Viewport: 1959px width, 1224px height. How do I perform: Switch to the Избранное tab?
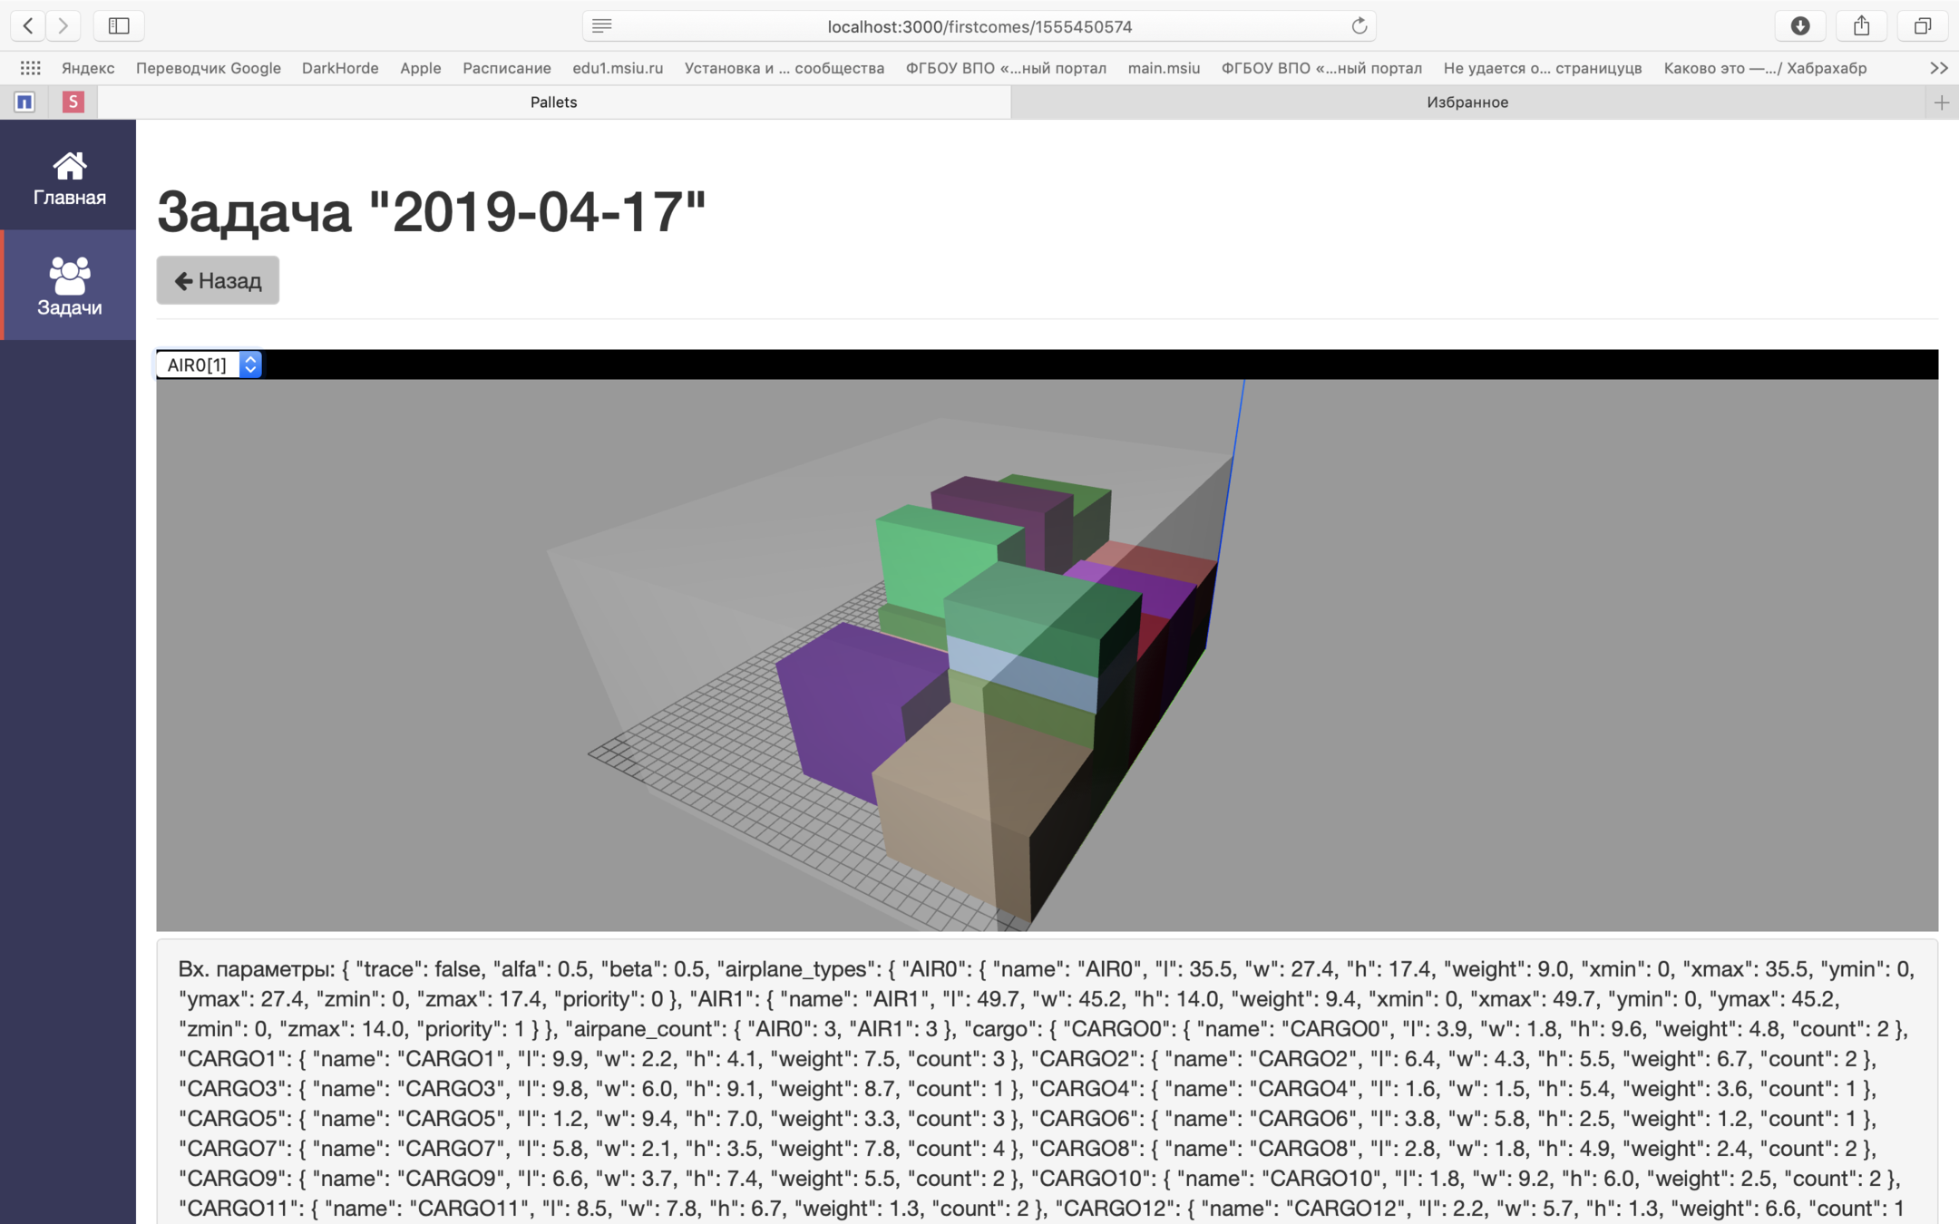(1467, 102)
